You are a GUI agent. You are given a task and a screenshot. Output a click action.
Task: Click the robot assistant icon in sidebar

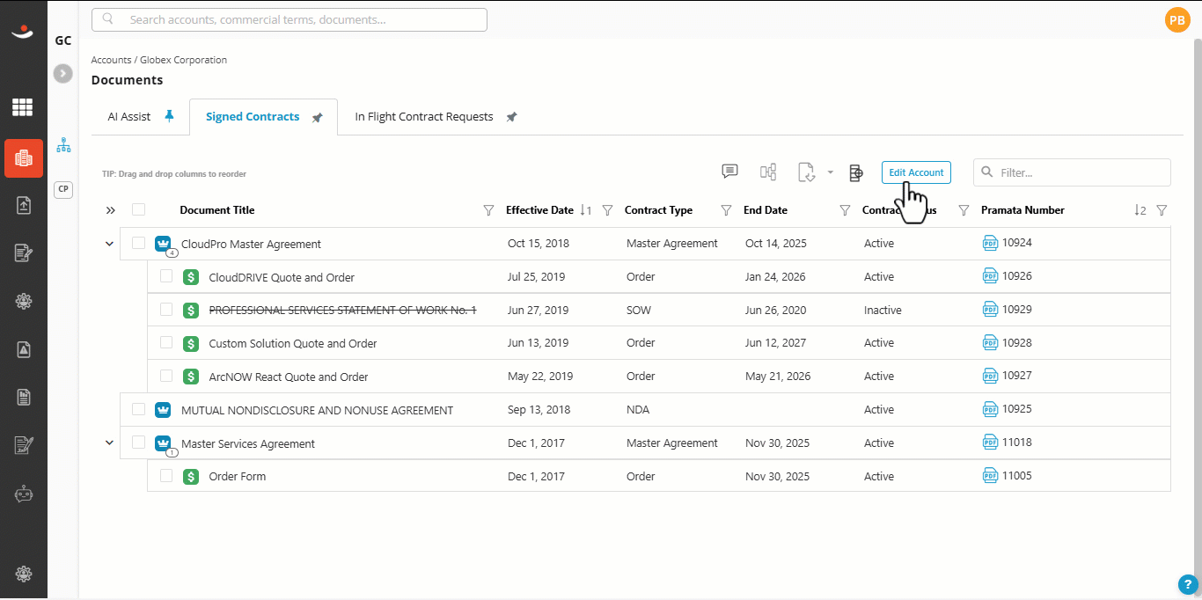point(23,494)
